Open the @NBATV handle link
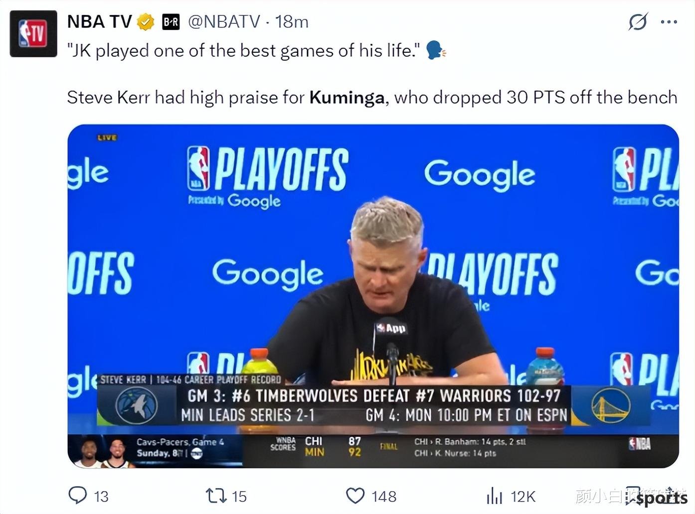The image size is (695, 514). (224, 22)
